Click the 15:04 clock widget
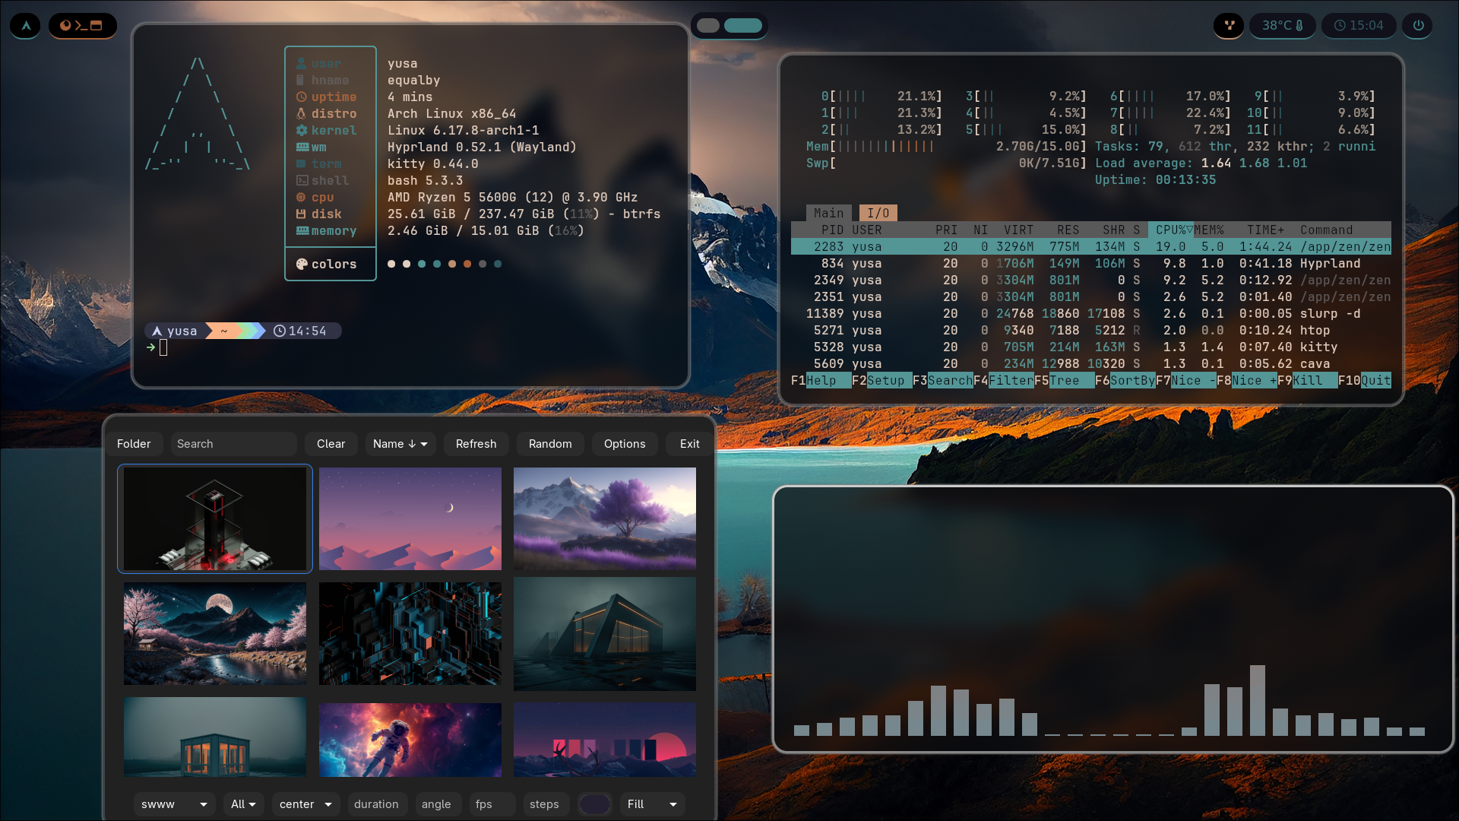This screenshot has width=1459, height=821. click(x=1359, y=26)
